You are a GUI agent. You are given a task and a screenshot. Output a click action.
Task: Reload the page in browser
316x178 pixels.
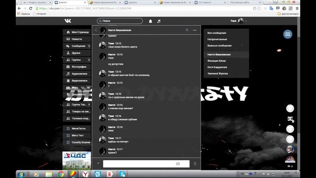(31, 8)
